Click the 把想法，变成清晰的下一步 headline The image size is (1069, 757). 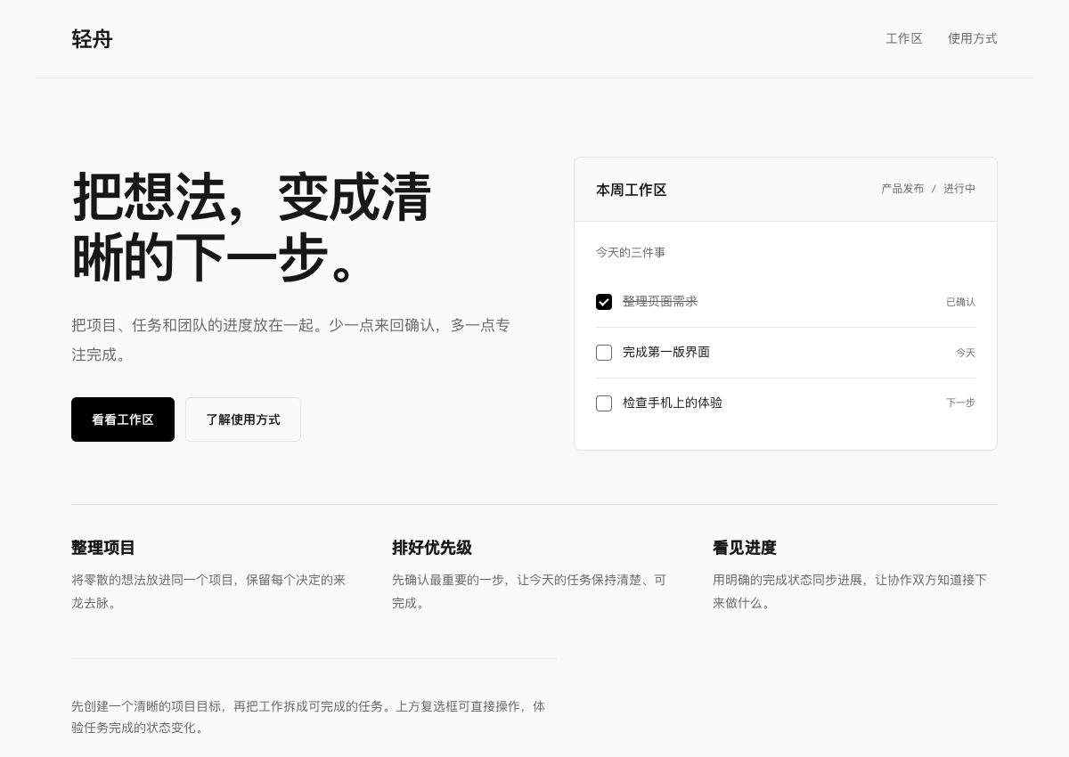(x=252, y=227)
